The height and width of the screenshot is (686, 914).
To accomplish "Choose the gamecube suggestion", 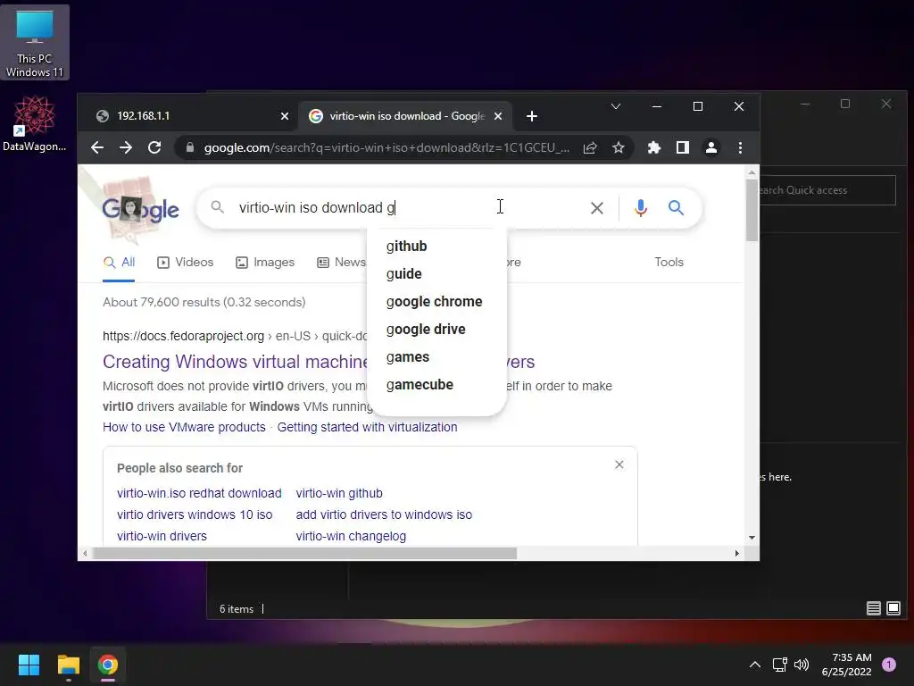I will coord(437,384).
